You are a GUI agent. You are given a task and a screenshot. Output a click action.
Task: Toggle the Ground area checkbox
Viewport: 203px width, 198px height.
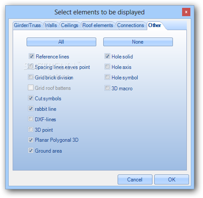(30, 150)
